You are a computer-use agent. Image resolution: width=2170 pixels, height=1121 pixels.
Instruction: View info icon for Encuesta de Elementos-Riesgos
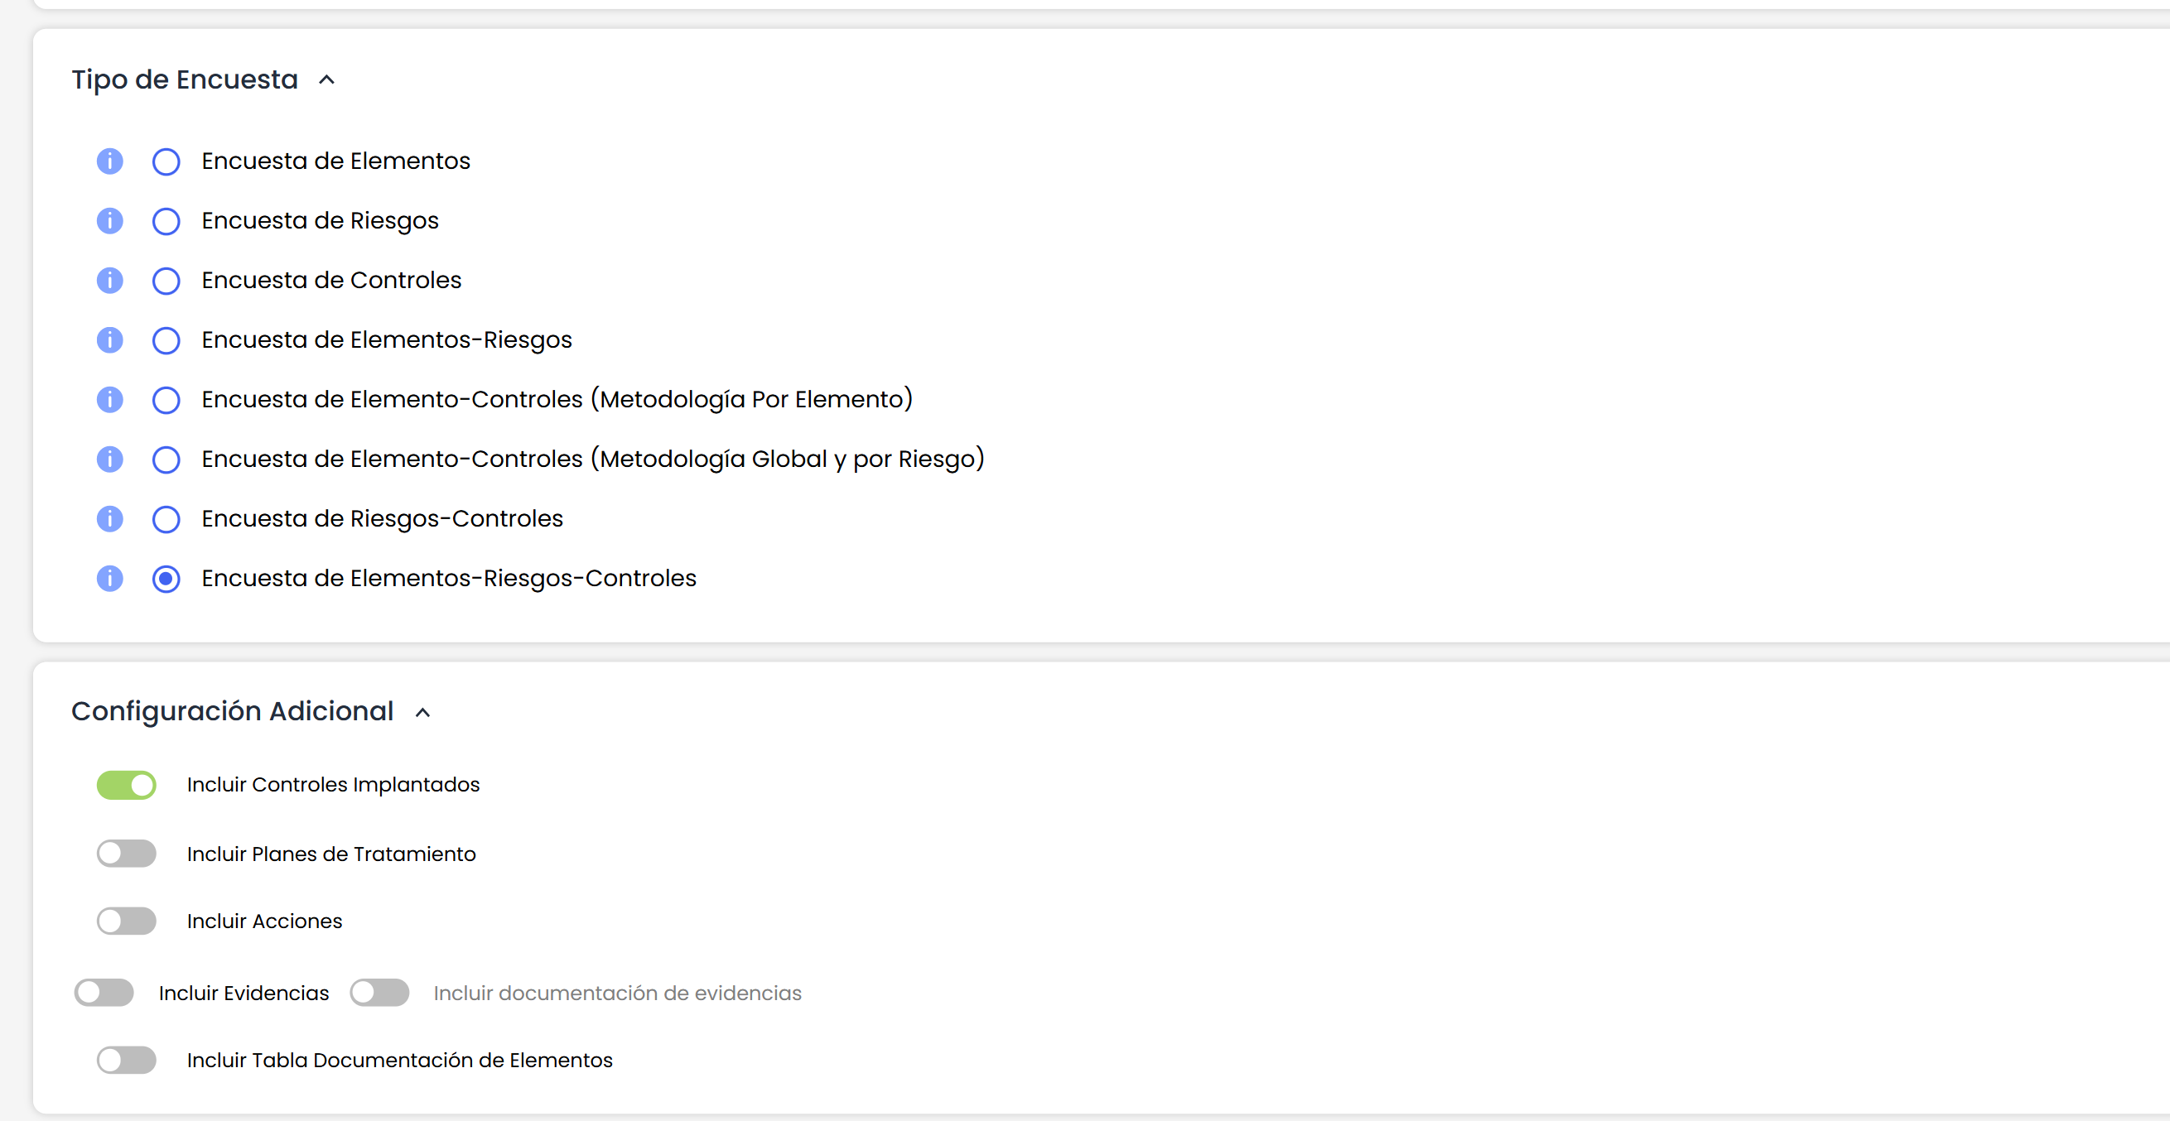[x=109, y=340]
